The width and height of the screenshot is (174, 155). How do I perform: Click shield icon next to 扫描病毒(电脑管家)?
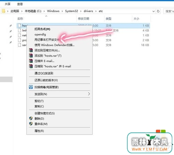click(x=31, y=87)
